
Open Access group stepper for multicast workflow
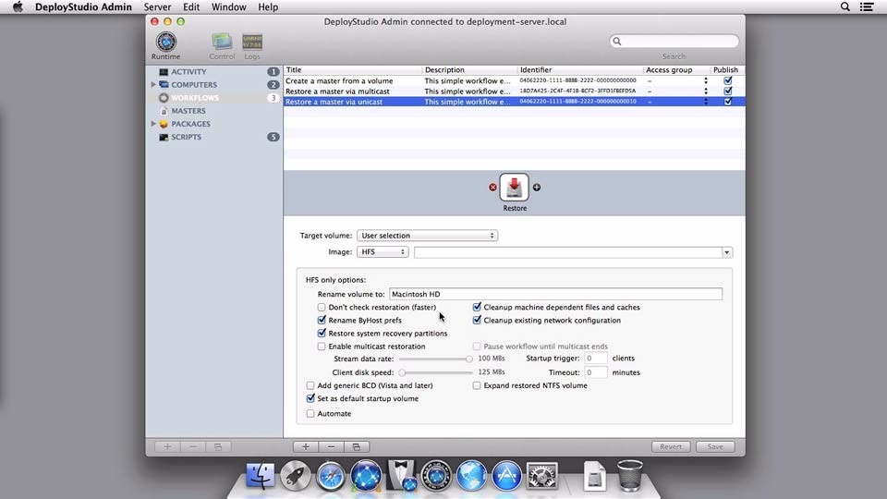tap(705, 91)
